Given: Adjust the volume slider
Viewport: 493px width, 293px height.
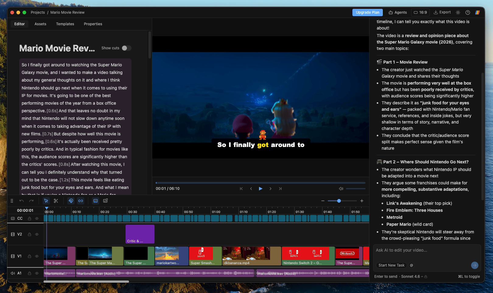Looking at the screenshot, I should (x=356, y=189).
